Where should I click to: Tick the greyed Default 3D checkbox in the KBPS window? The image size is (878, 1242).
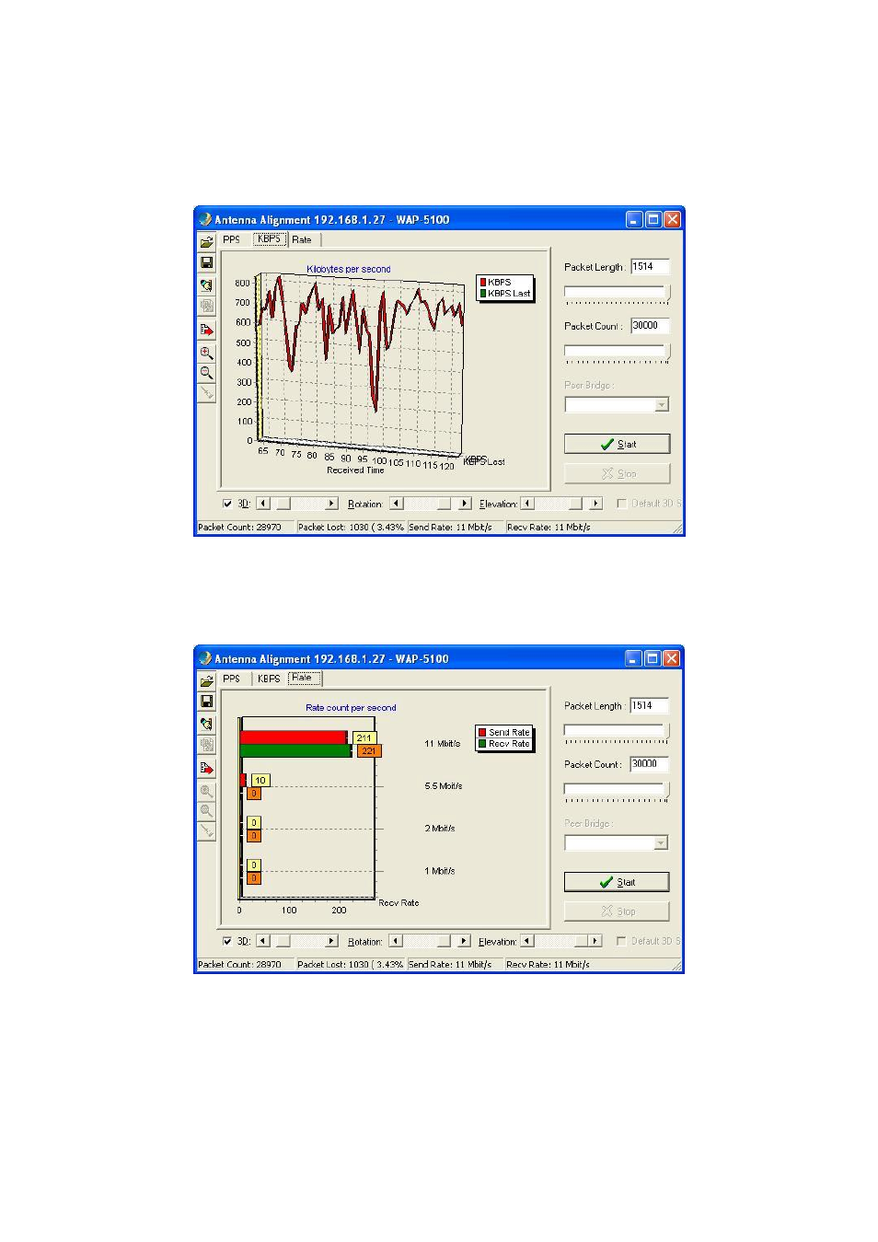(x=621, y=504)
